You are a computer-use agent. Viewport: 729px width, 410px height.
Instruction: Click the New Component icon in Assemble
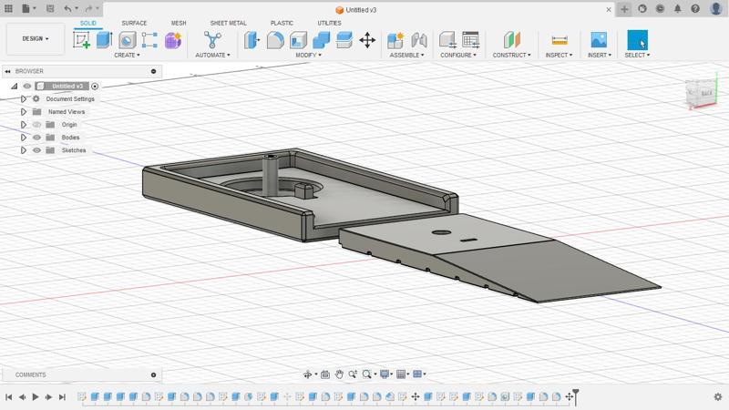[395, 40]
